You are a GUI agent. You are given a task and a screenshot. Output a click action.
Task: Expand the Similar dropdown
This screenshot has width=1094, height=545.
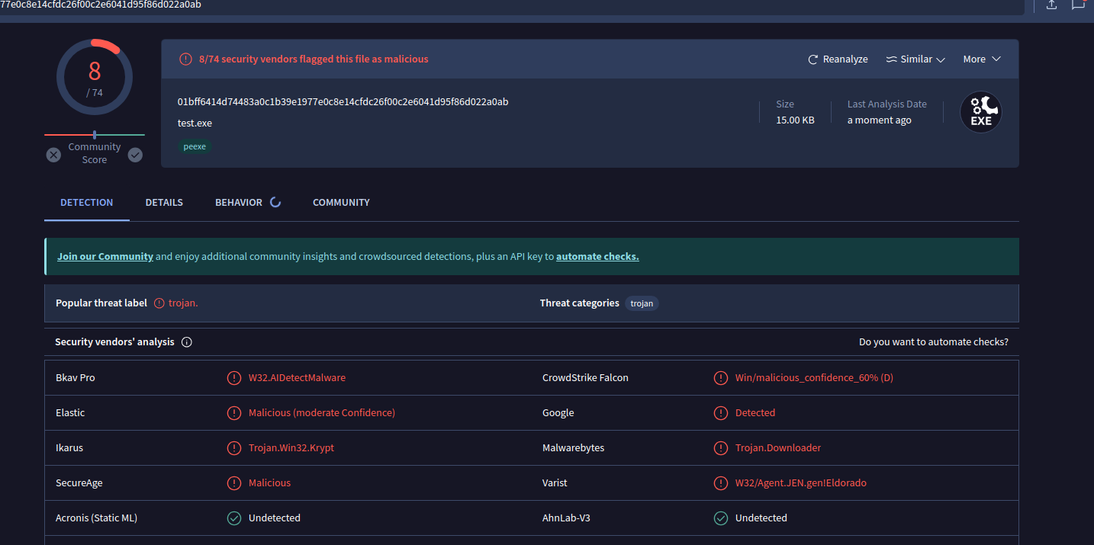pos(915,59)
